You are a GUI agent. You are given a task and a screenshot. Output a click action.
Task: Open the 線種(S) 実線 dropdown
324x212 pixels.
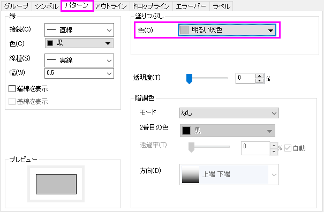tap(79, 60)
